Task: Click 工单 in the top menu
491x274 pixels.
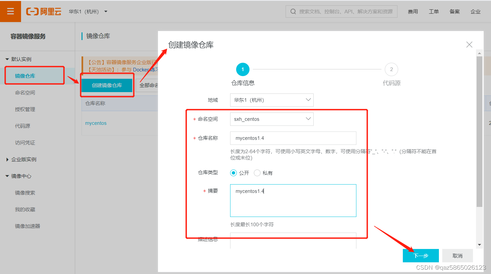Action: [434, 11]
